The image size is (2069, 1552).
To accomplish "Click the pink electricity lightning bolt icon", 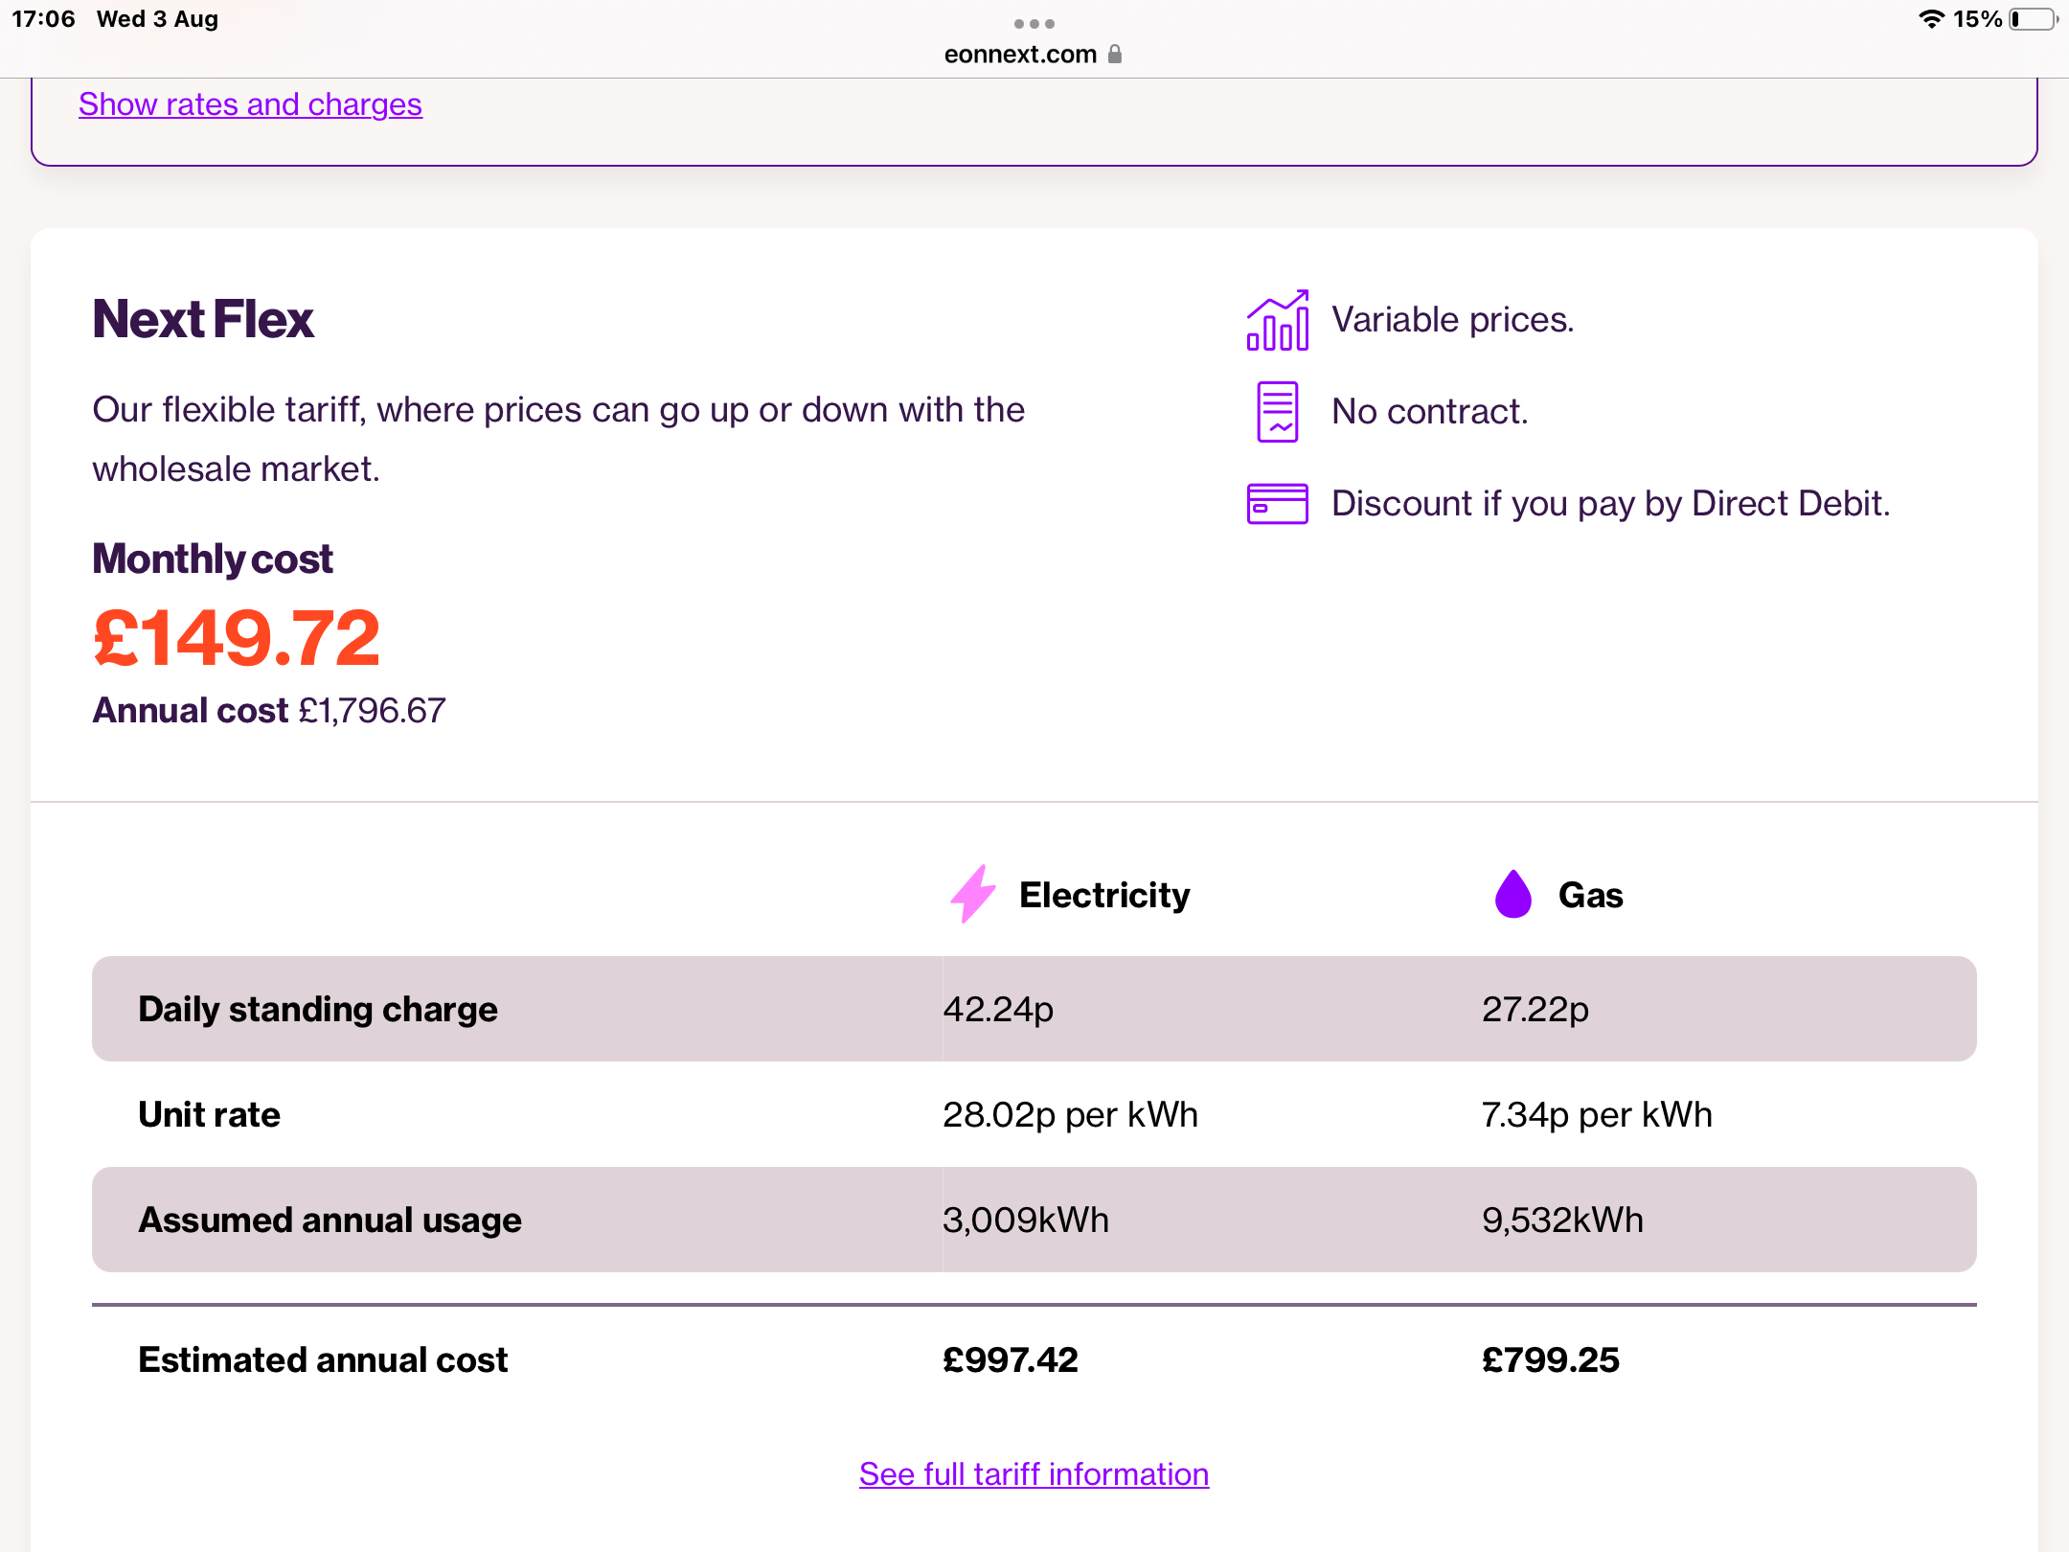I will pos(973,894).
